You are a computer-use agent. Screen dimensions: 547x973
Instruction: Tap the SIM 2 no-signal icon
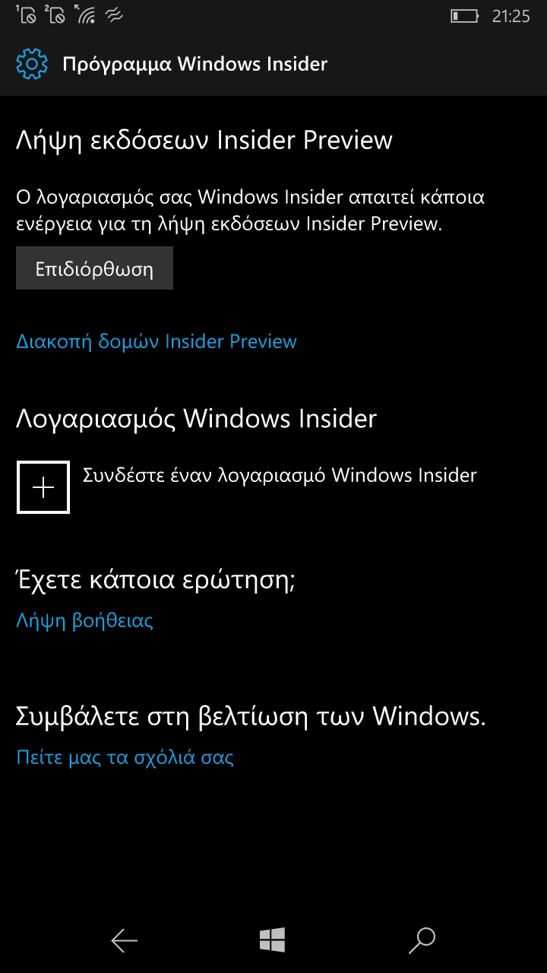(55, 14)
